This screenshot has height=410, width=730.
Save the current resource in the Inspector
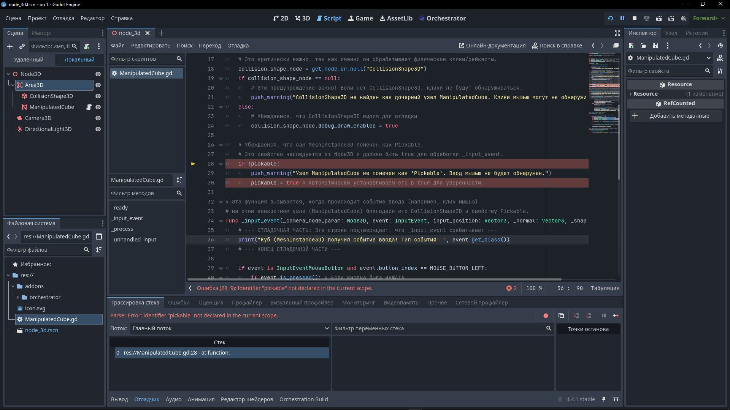tap(655, 46)
